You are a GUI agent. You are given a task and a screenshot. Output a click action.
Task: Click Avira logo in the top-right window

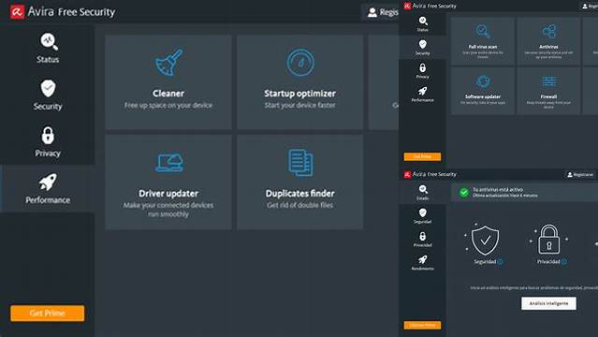tap(407, 6)
